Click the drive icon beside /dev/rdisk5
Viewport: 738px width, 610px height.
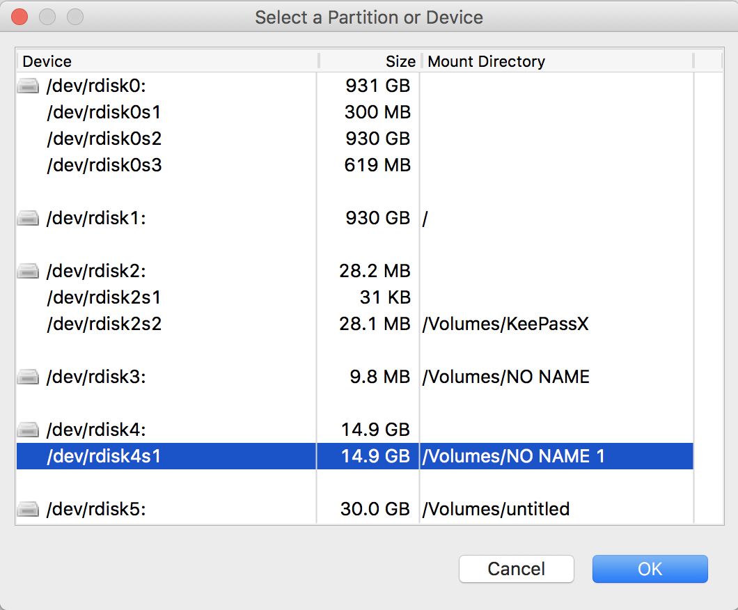point(28,510)
